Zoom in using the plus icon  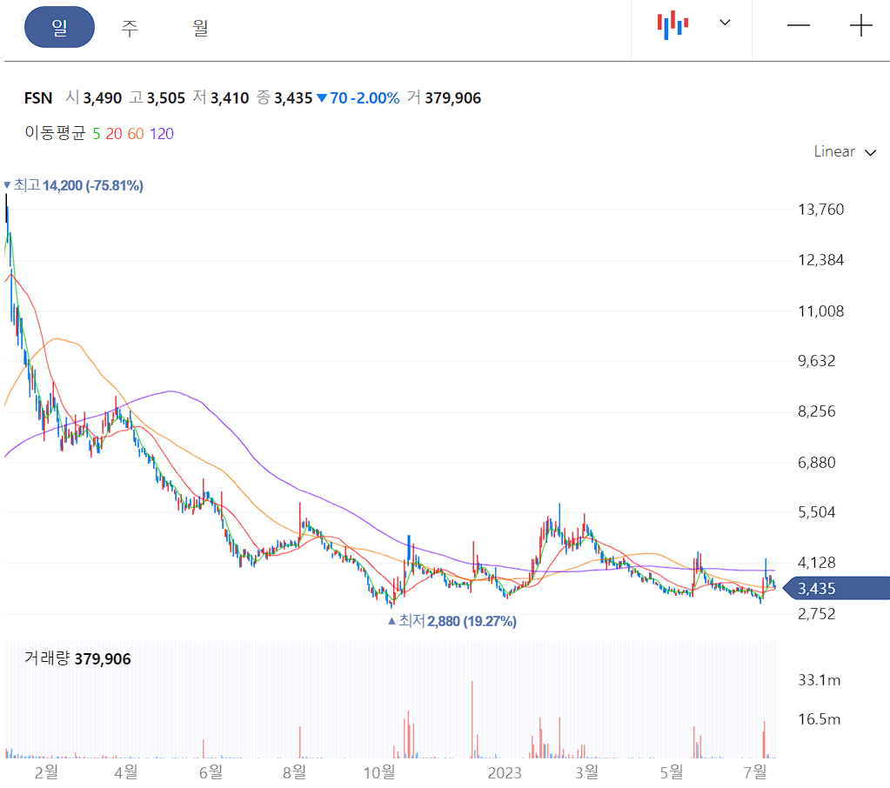860,26
